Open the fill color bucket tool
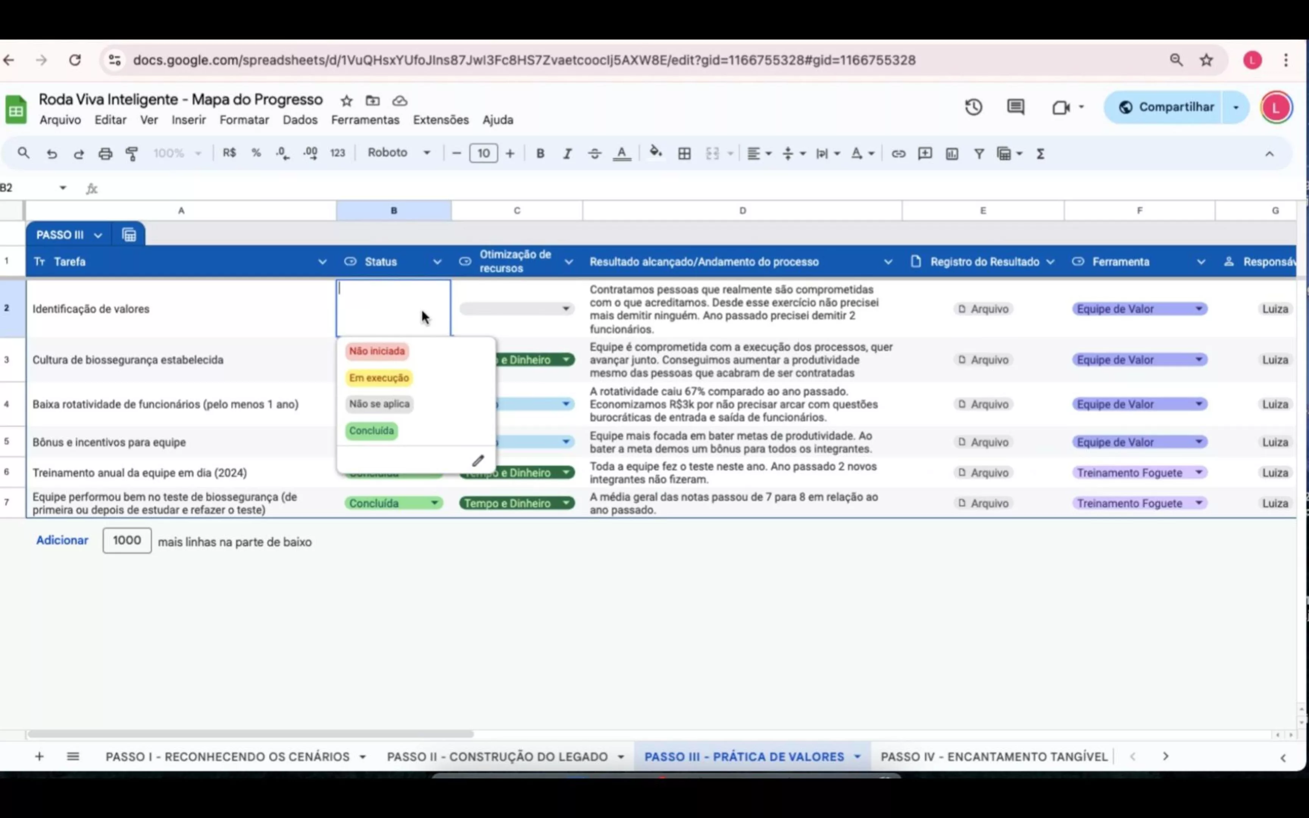The image size is (1309, 818). [x=656, y=153]
